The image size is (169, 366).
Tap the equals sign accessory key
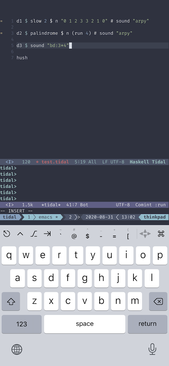click(114, 234)
